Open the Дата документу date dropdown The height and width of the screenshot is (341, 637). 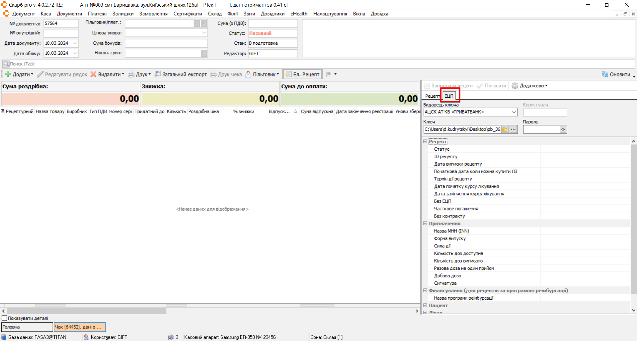(x=75, y=43)
